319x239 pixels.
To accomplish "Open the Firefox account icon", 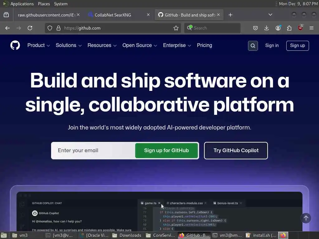I will (x=278, y=28).
